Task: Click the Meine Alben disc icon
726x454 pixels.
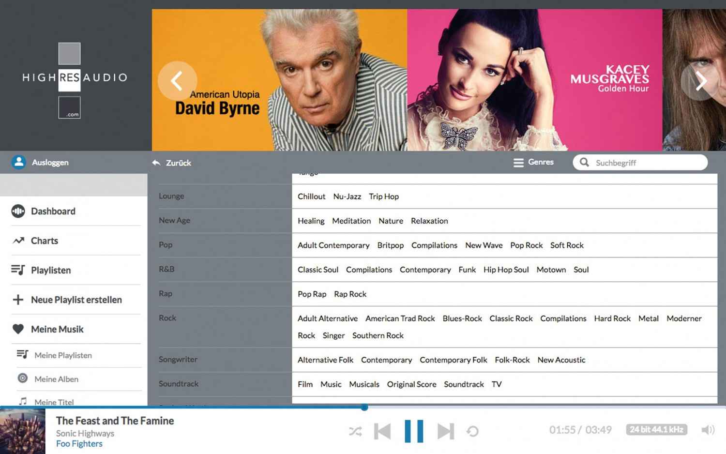Action: 22,378
